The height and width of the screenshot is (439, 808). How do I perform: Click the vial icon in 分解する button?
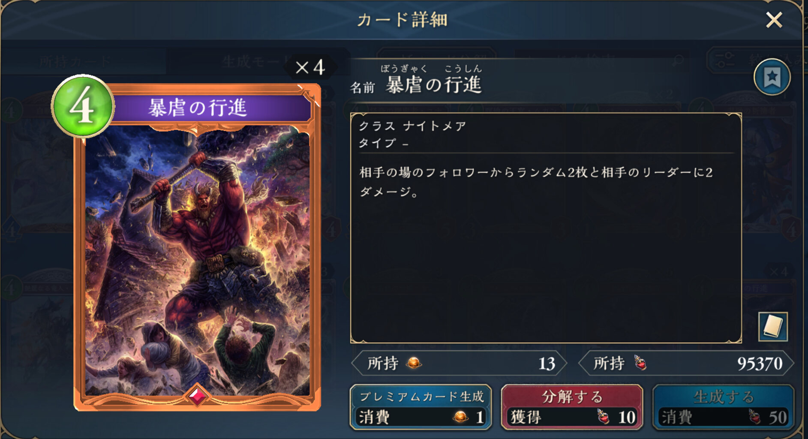pyautogui.click(x=603, y=416)
